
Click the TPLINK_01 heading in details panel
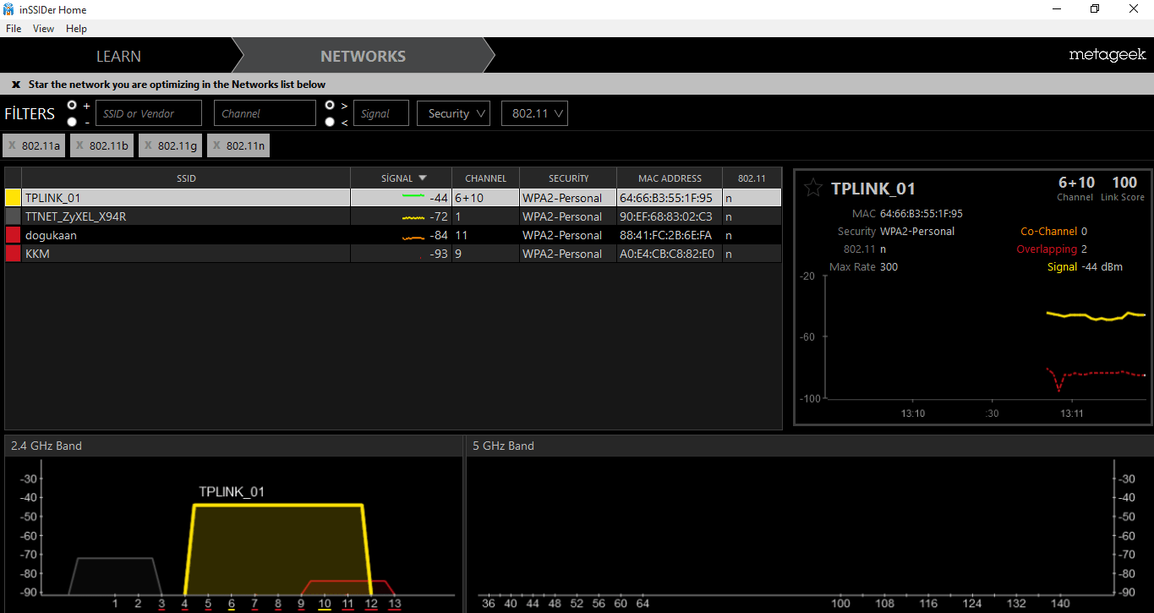coord(873,189)
